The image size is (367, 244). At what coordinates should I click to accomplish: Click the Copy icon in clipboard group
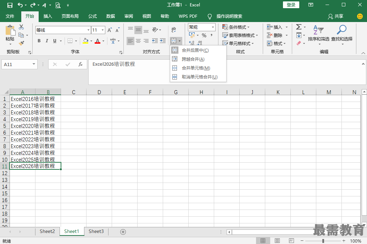click(21, 35)
